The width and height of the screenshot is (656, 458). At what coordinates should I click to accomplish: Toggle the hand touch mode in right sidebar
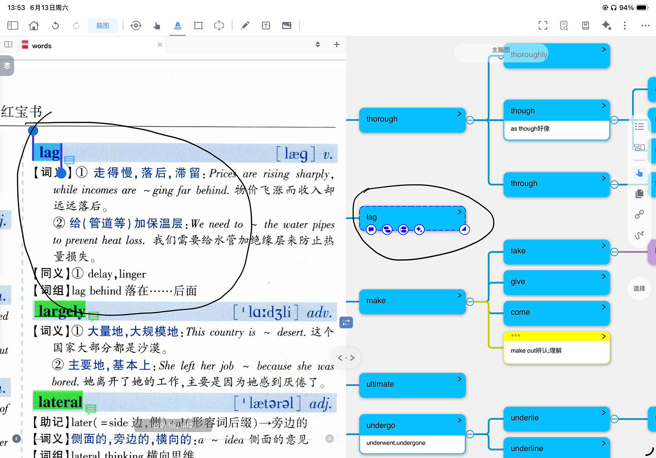coord(639,173)
